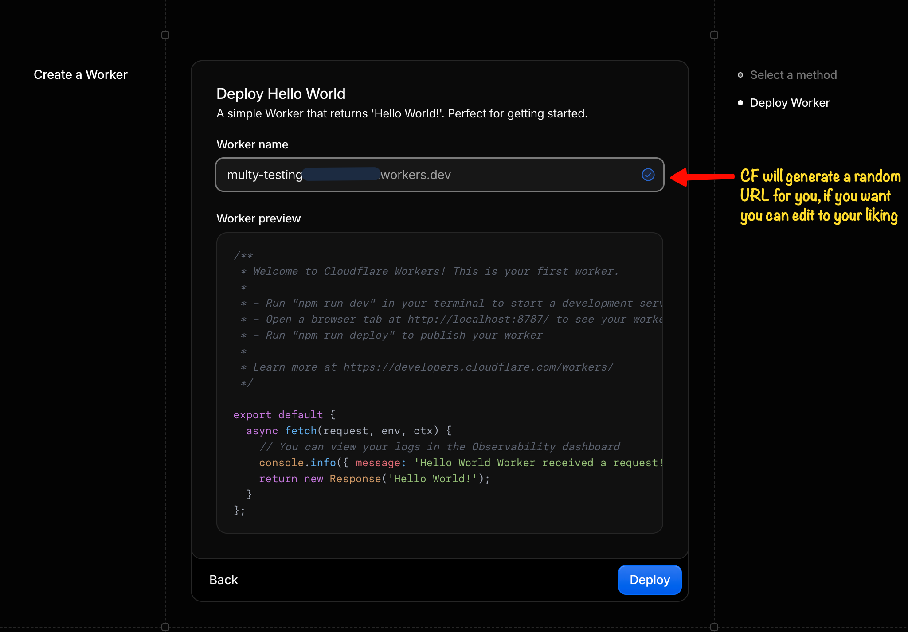908x632 pixels.
Task: Click the 'Create a Worker' heading
Action: 81,74
